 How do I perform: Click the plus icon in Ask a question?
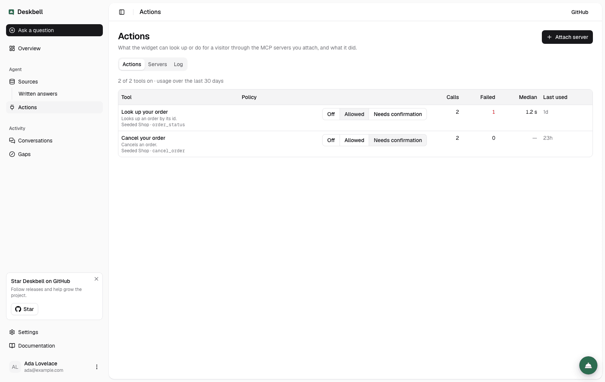12,30
